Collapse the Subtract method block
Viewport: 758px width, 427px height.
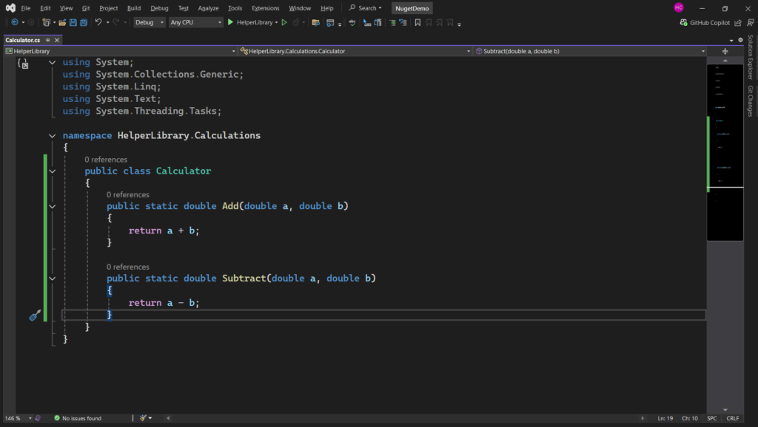tap(53, 279)
